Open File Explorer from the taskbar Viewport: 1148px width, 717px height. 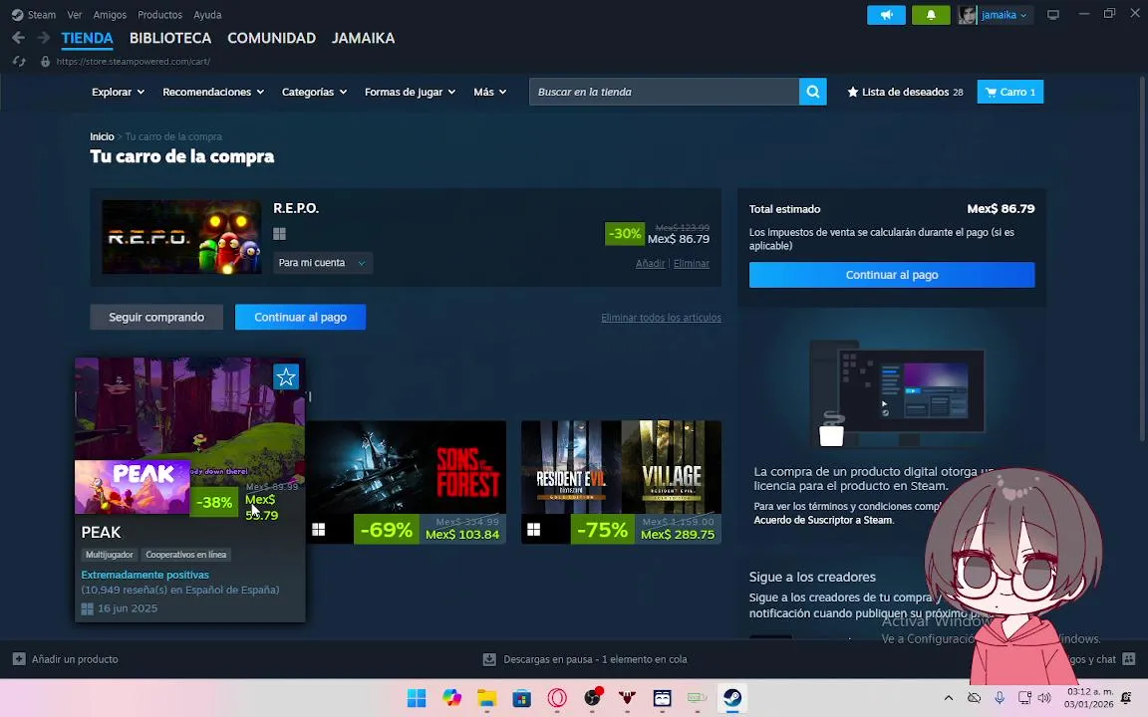tap(487, 698)
